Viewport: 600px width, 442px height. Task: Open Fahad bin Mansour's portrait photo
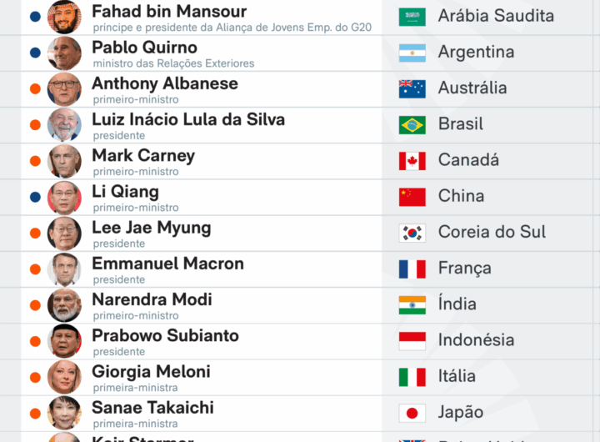(64, 17)
